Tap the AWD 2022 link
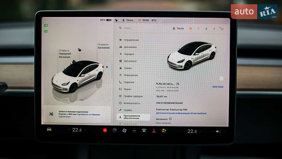This screenshot has width=282, height=159. click(x=218, y=87)
